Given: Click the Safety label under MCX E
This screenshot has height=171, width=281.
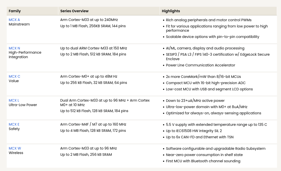Looking at the screenshot, I should point(14,129).
